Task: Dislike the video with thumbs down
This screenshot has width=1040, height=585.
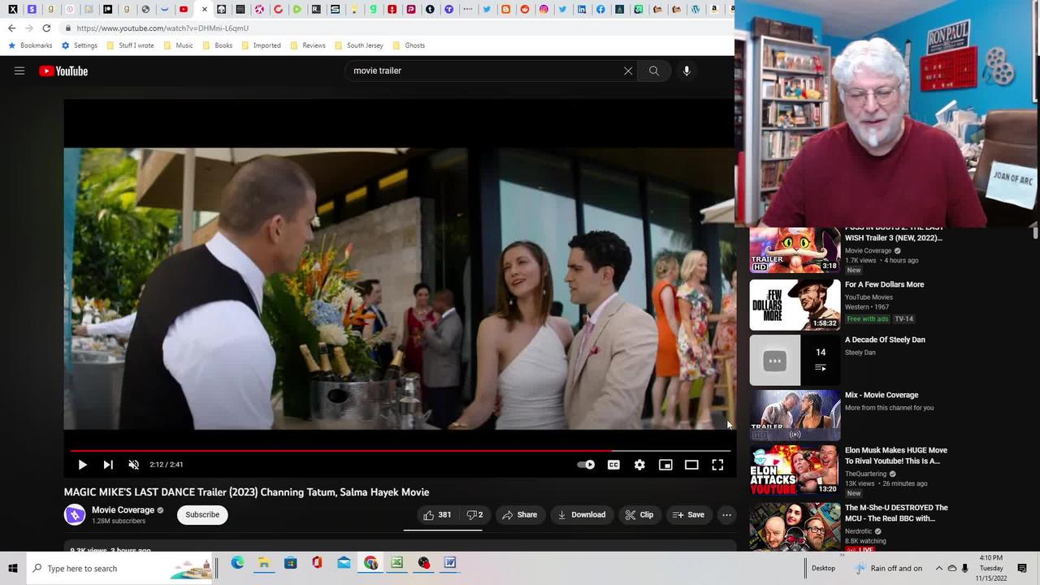Action: (x=474, y=514)
